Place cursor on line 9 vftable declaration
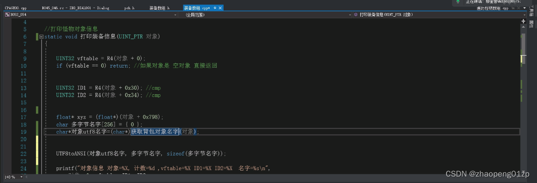 coord(101,58)
